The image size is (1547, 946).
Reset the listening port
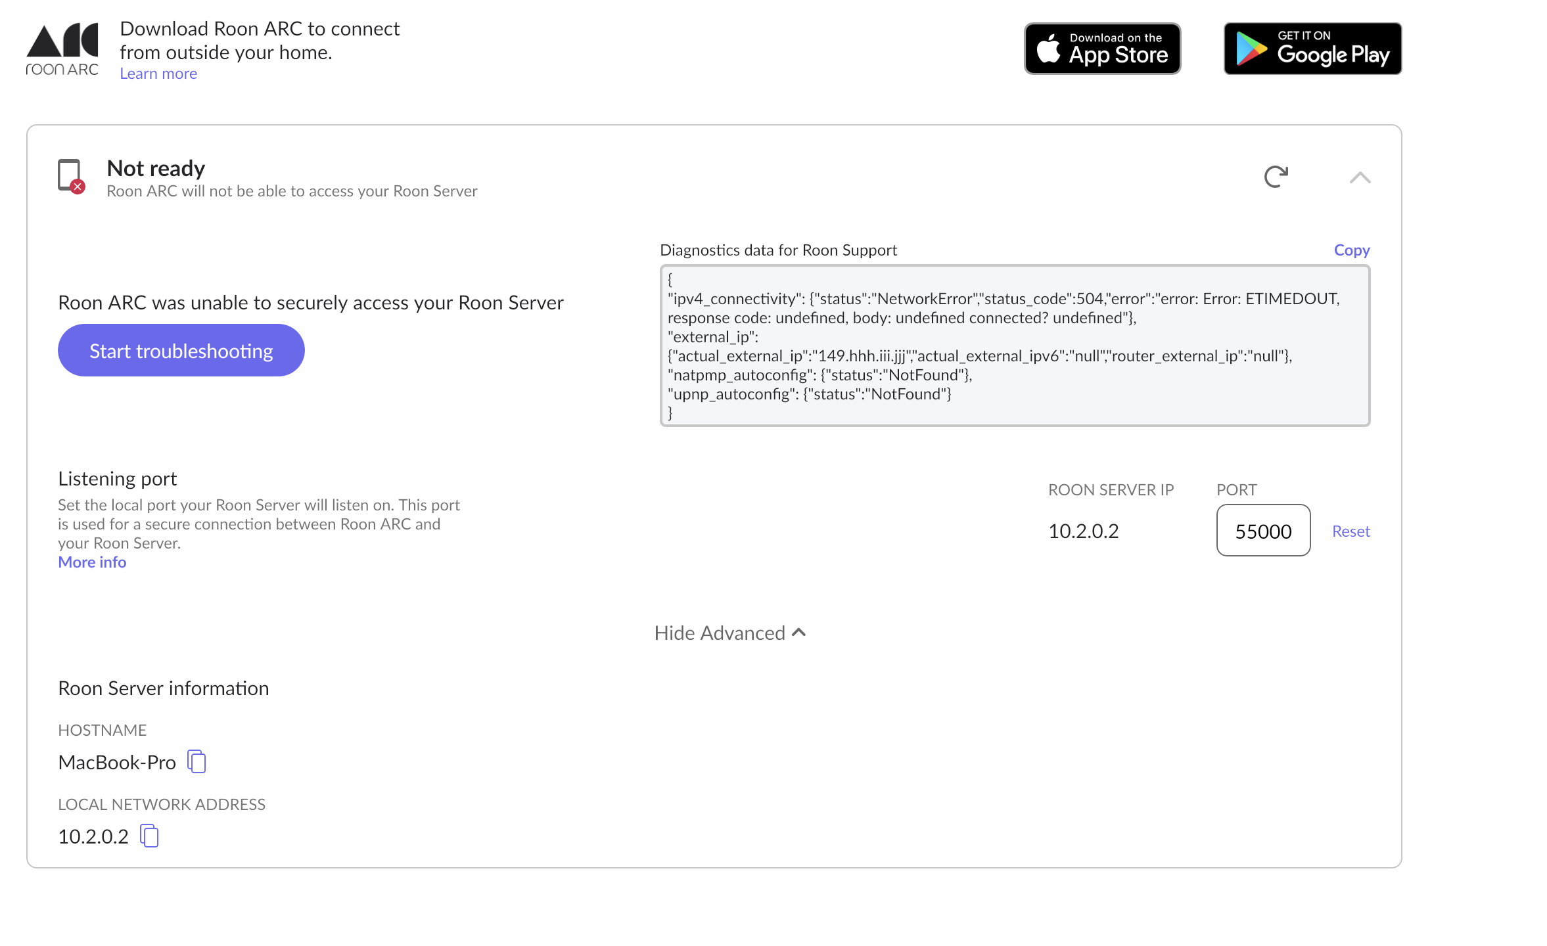pyautogui.click(x=1351, y=531)
